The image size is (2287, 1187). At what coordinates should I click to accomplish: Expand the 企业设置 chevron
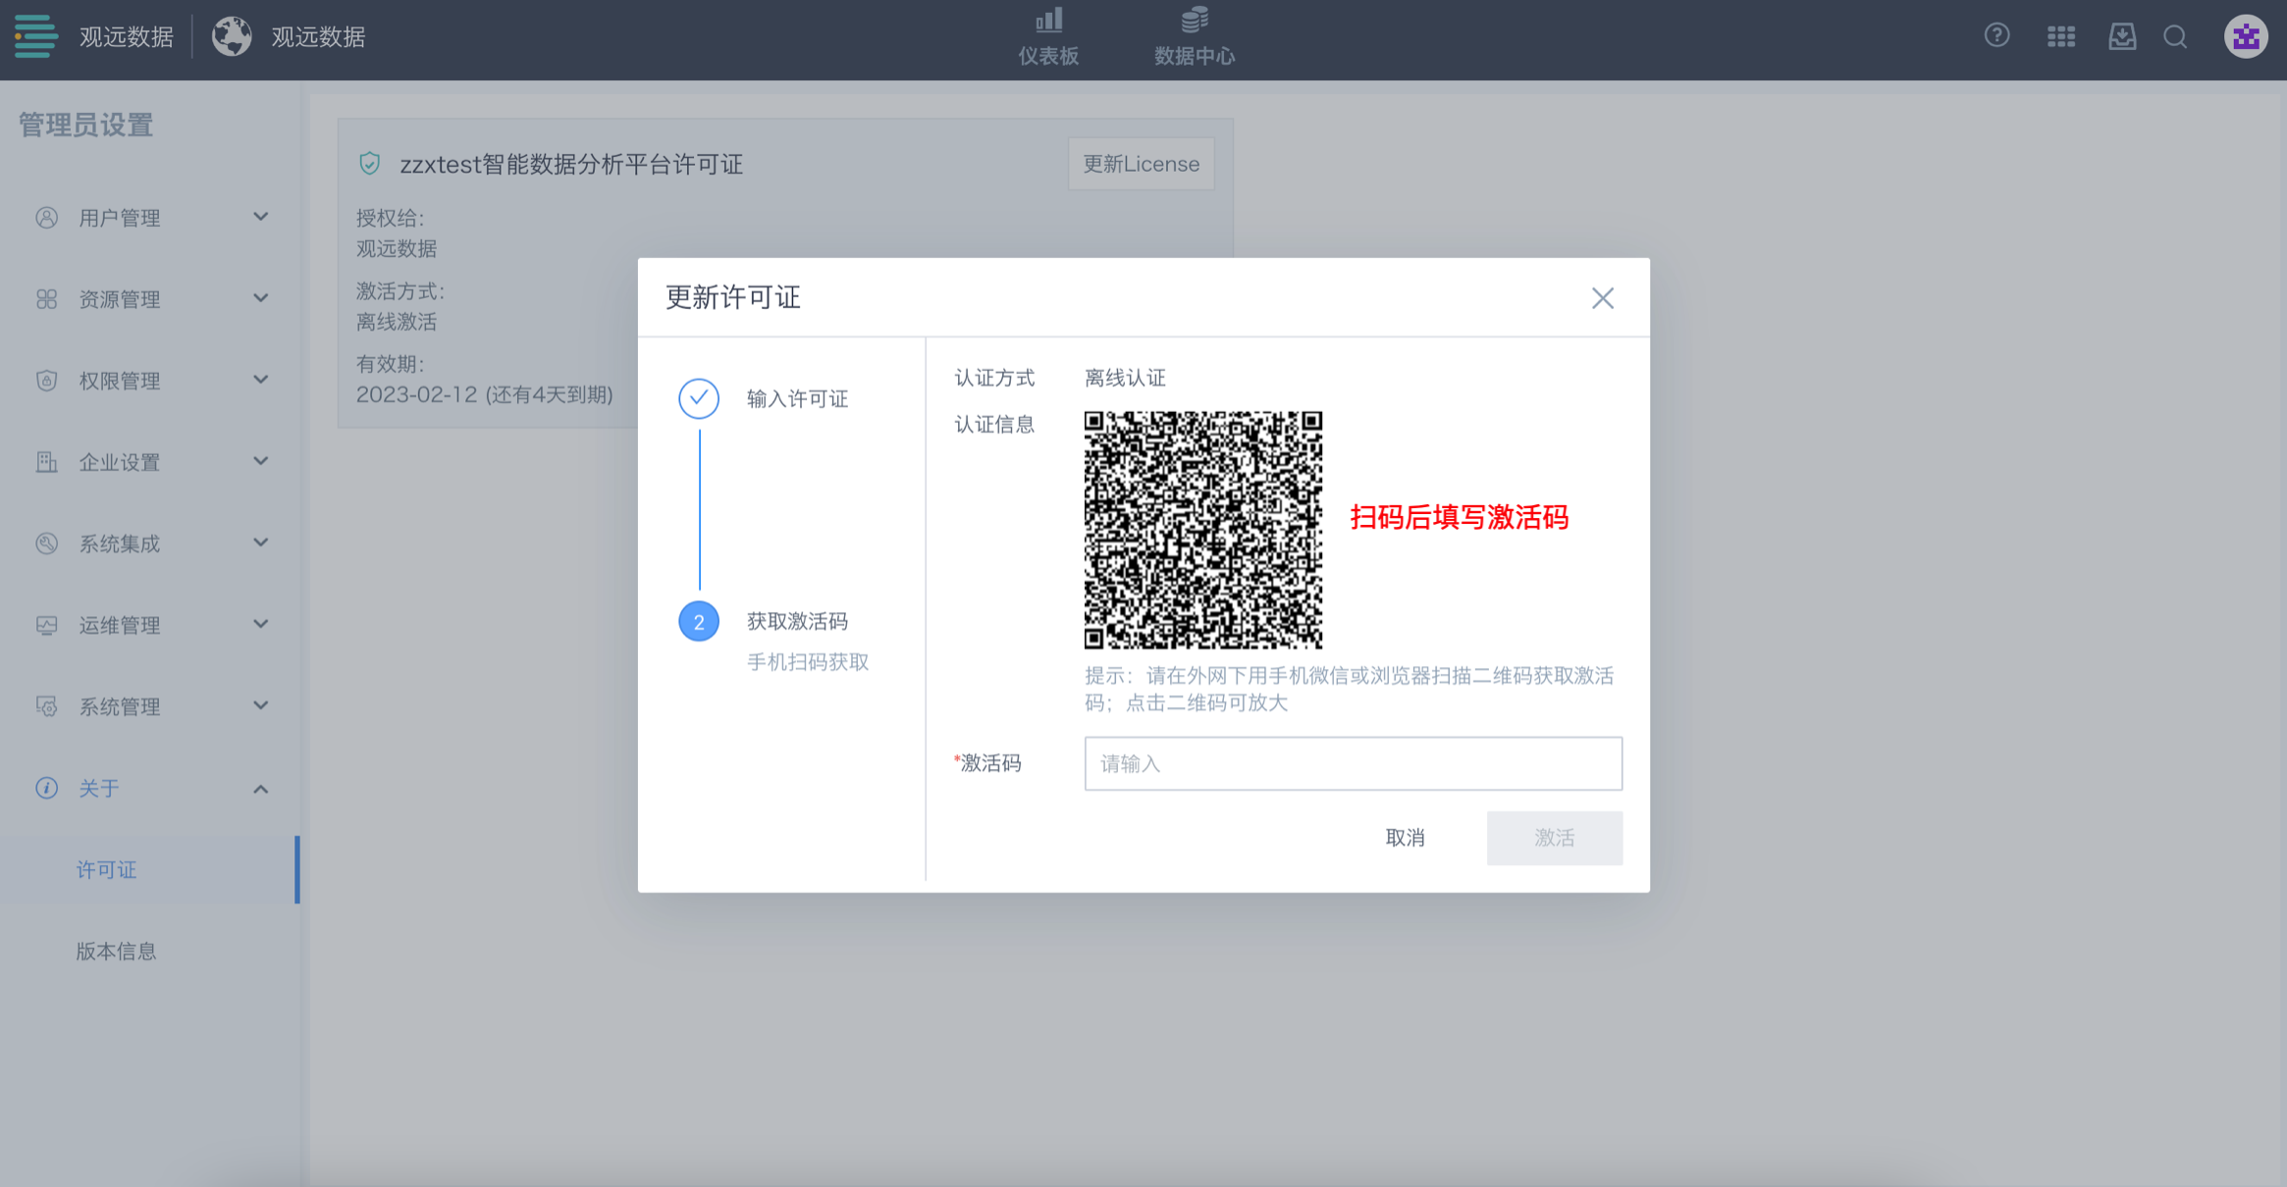(260, 461)
